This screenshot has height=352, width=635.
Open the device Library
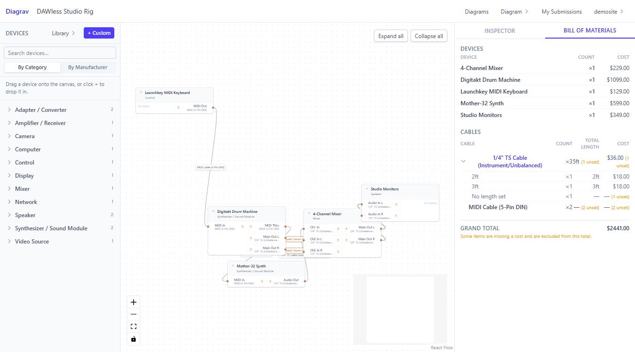click(63, 33)
